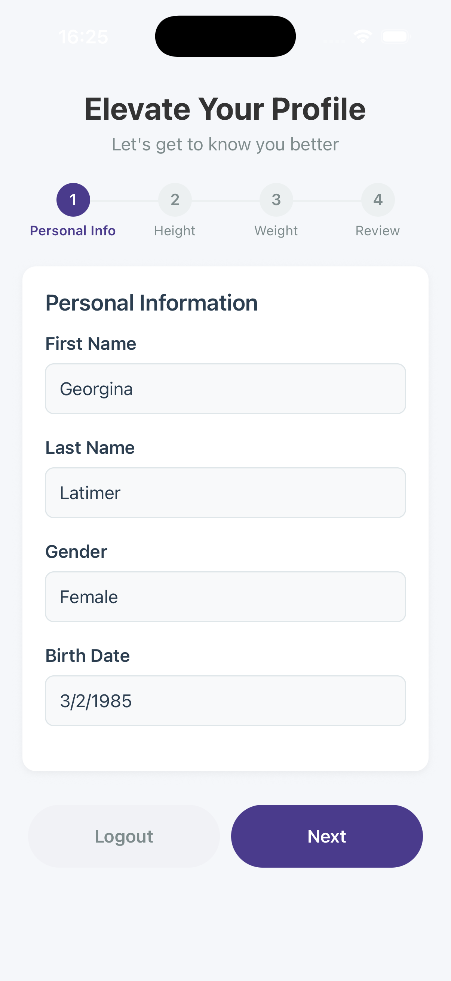Select step 3 Weight circle

(x=276, y=199)
